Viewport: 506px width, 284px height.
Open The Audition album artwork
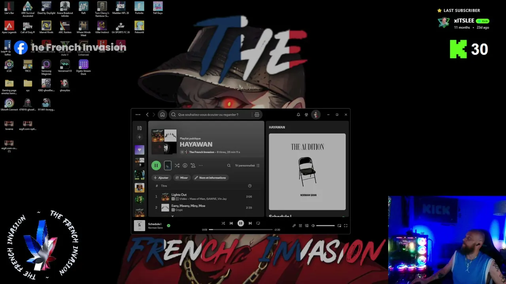point(307,172)
